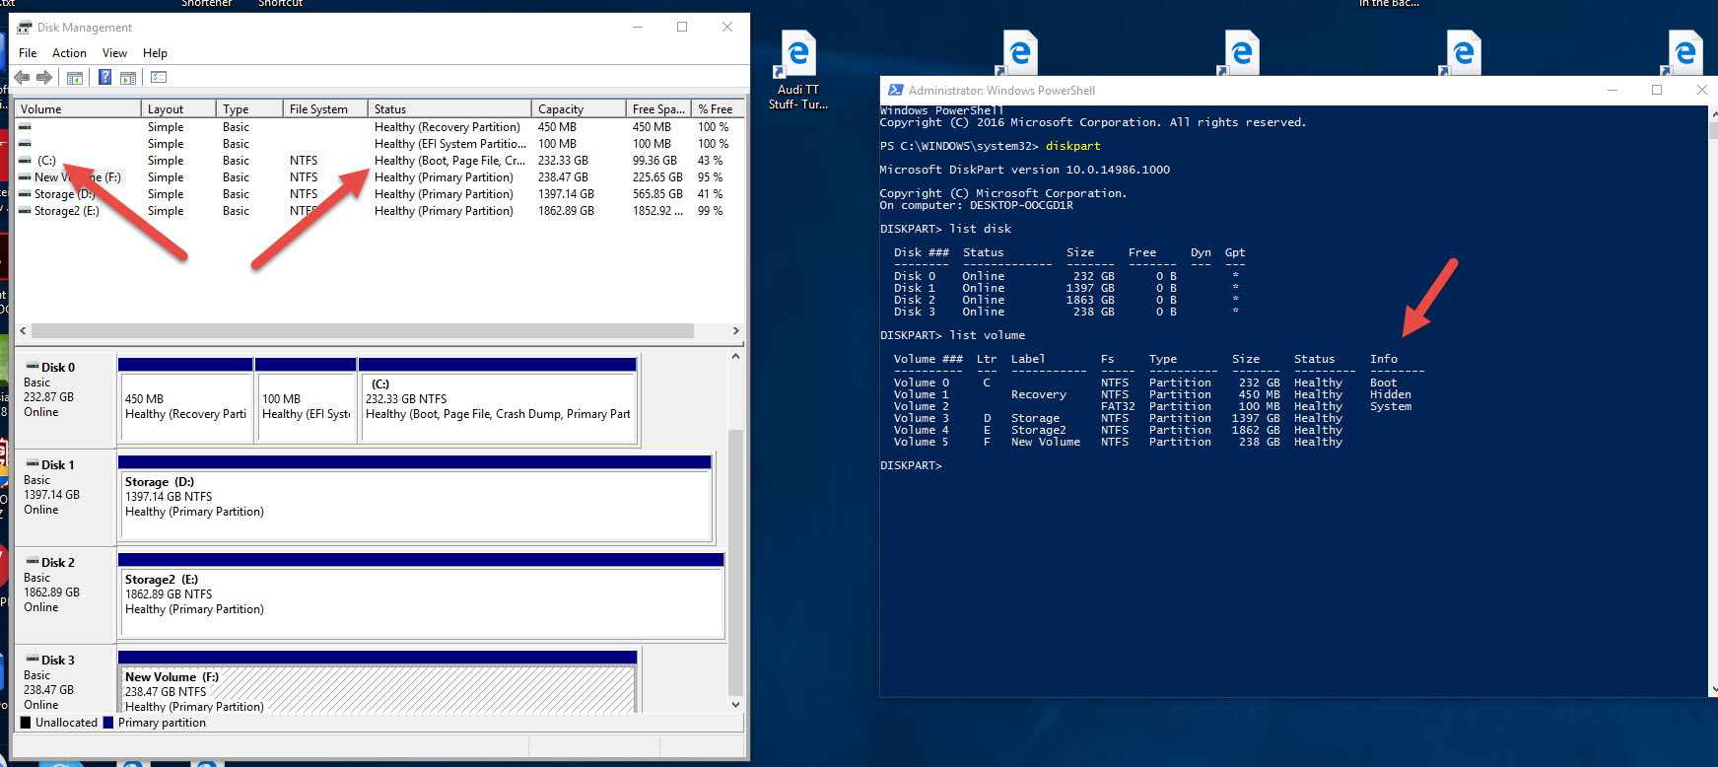Image resolution: width=1718 pixels, height=767 pixels.
Task: Click the checklist Settings toolbar icon
Action: pyautogui.click(x=159, y=78)
